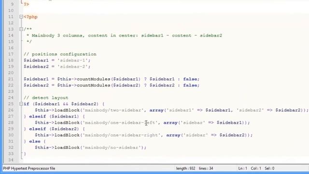Viewport: 309px width, 174px height.
Task: Collapse the <?php fold marker on line 11
Action: click(21, 17)
